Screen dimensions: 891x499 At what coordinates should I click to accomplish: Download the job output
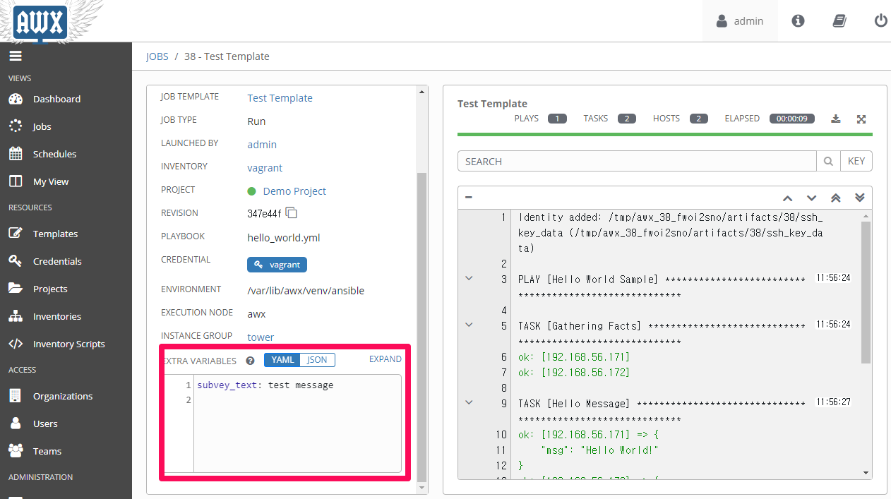[x=835, y=119]
